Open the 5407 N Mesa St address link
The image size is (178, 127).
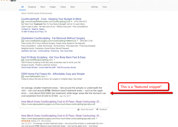[35, 32]
